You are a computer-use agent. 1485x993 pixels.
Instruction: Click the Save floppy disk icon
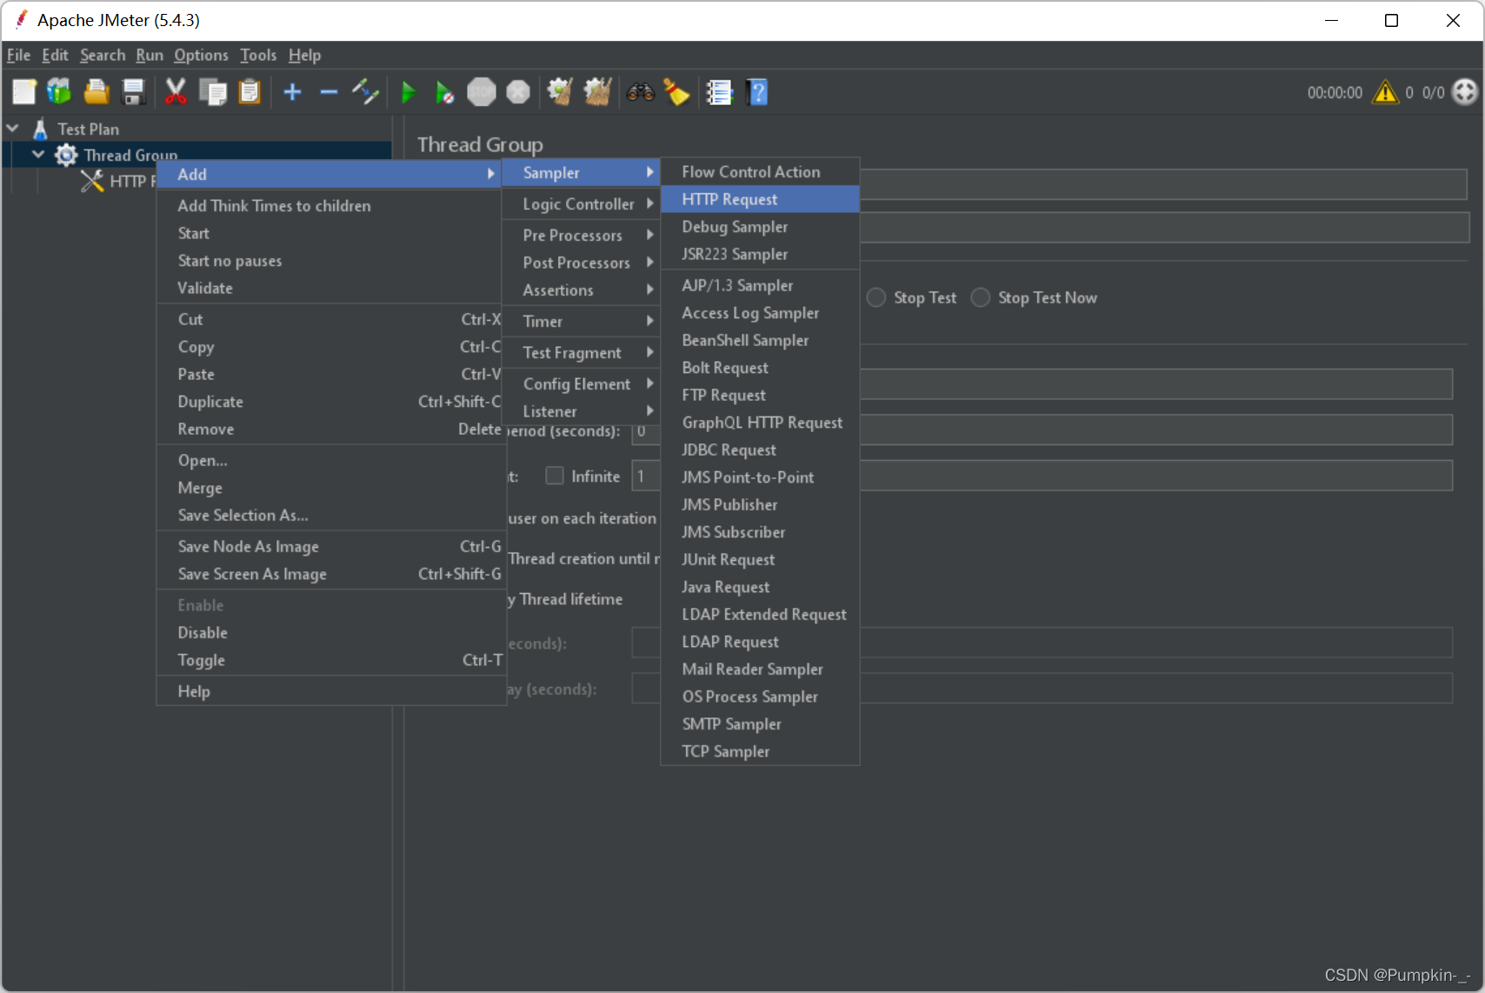pos(133,92)
